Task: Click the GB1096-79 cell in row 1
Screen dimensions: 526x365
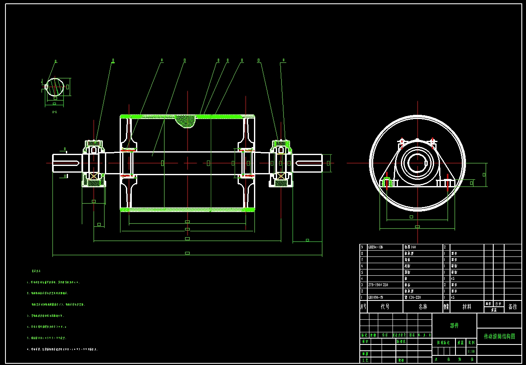Action: [375, 298]
